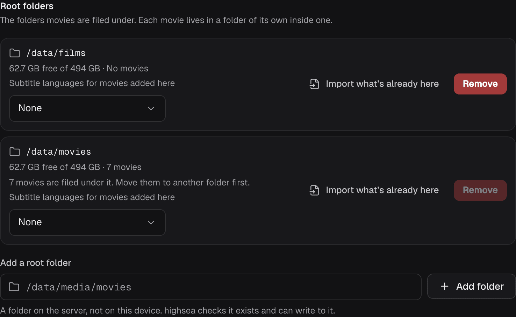Click the Root folders heading
Viewport: 516px width, 317px height.
coord(27,6)
